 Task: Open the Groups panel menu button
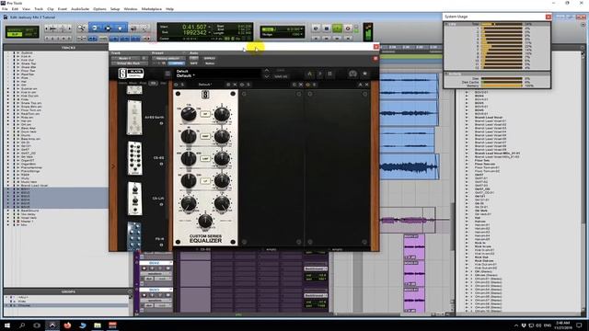[130, 291]
